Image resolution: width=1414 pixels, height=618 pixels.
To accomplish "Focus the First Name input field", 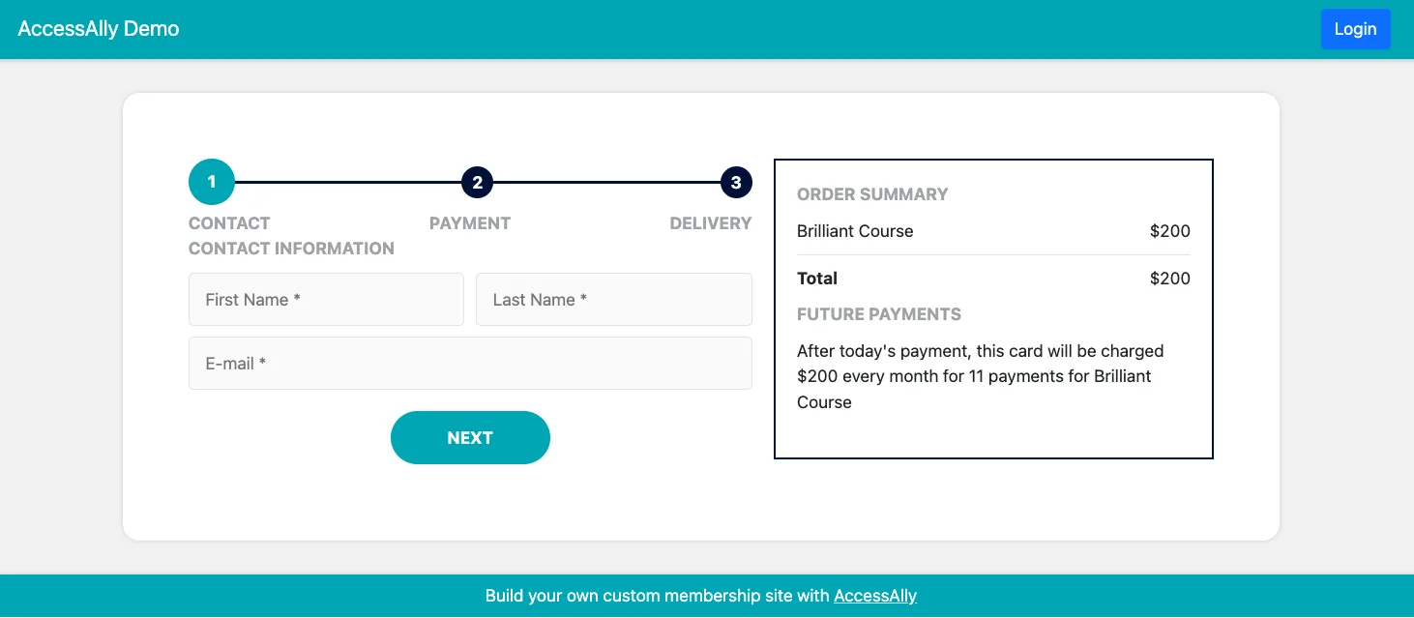I will (326, 300).
